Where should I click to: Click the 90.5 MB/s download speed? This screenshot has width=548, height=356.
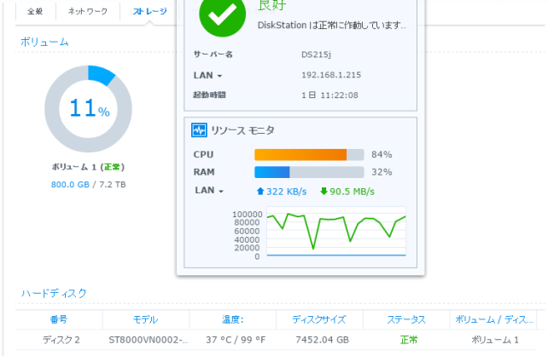352,192
